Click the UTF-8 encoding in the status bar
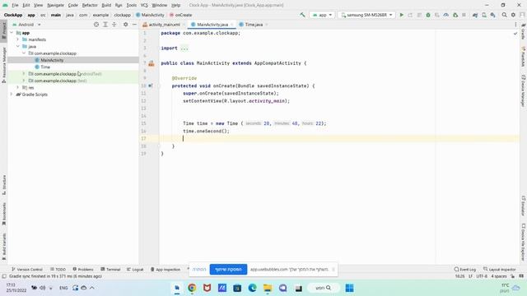The height and width of the screenshot is (296, 527). click(481, 276)
